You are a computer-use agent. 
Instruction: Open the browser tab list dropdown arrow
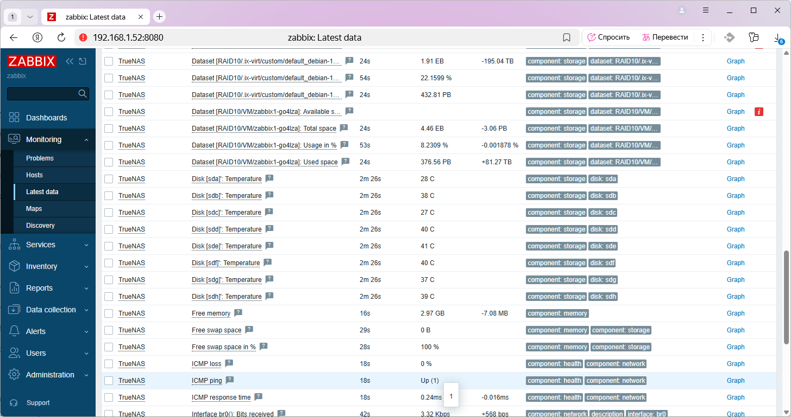point(30,17)
